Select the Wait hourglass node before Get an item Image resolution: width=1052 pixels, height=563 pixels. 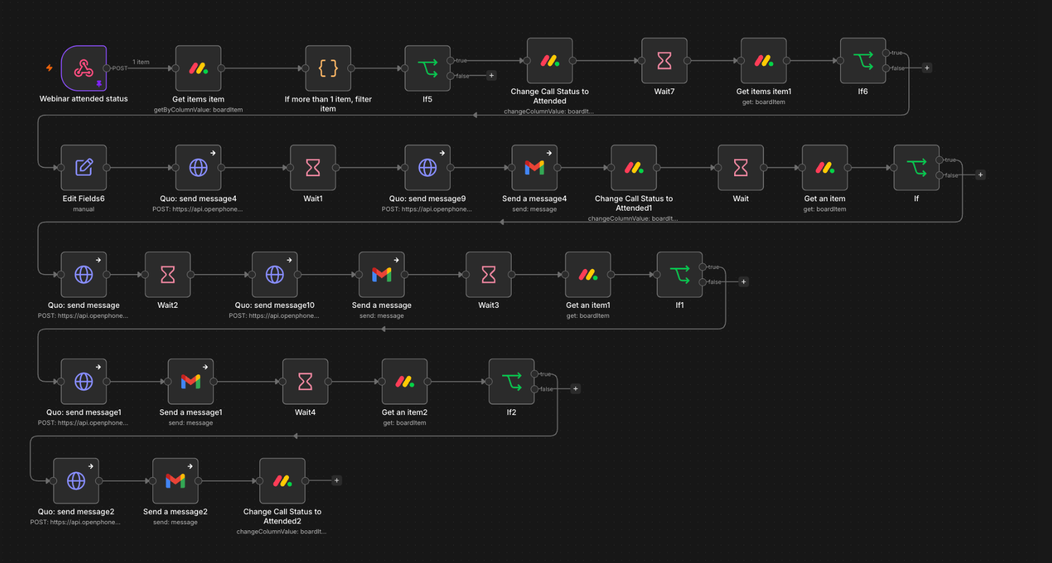(x=741, y=167)
